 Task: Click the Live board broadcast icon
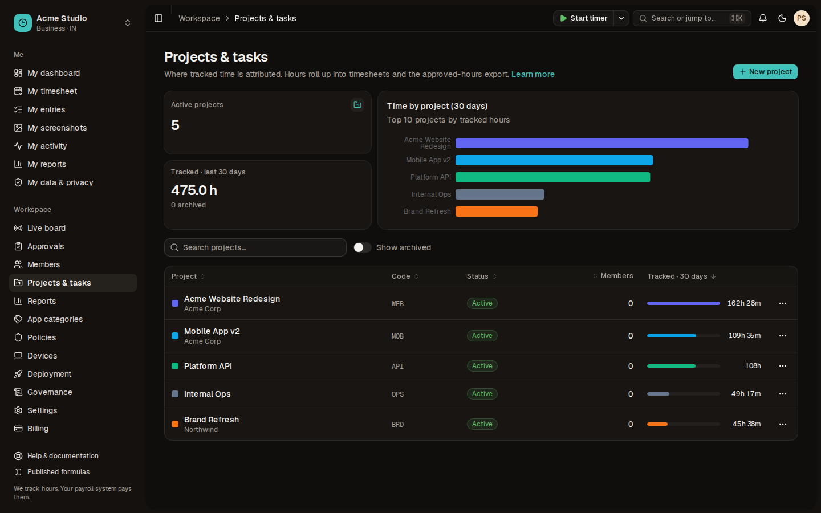pyautogui.click(x=18, y=228)
